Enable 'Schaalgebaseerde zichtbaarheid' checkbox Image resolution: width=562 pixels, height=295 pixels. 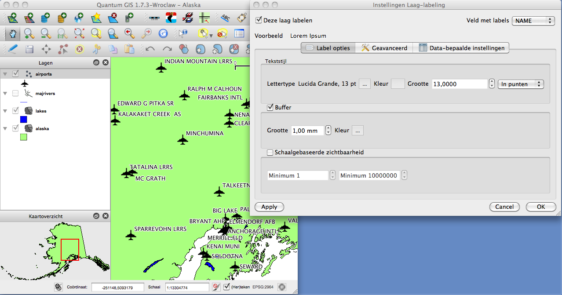pos(270,153)
